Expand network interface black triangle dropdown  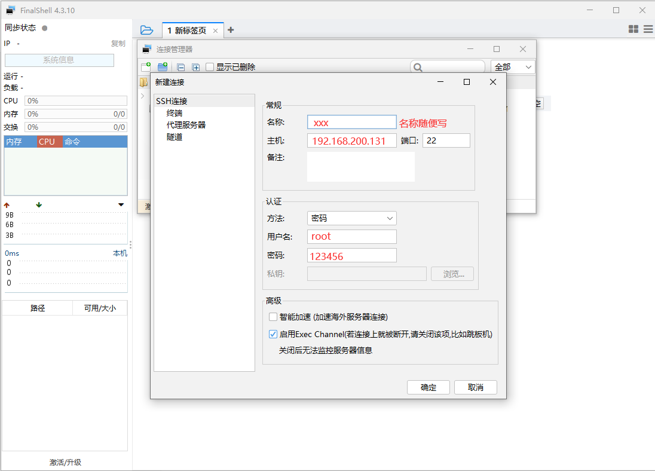tap(121, 205)
